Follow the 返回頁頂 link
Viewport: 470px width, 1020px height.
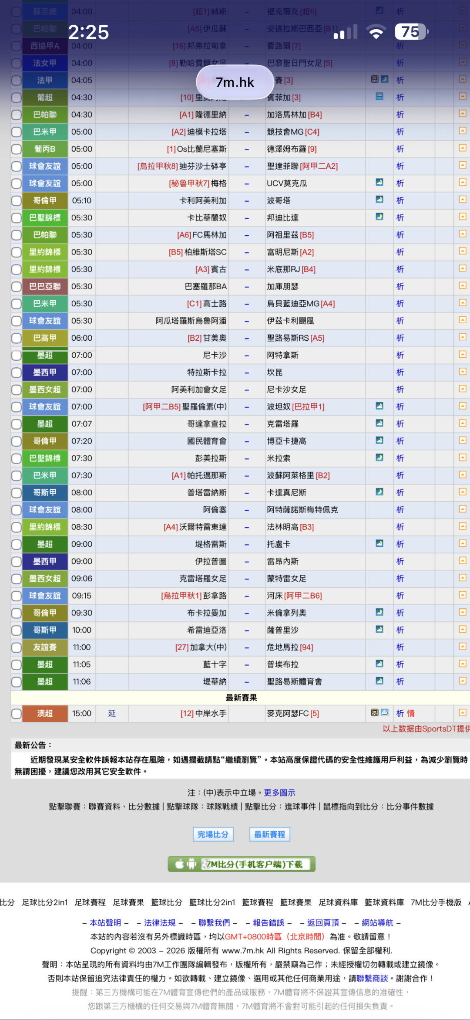pos(323,923)
